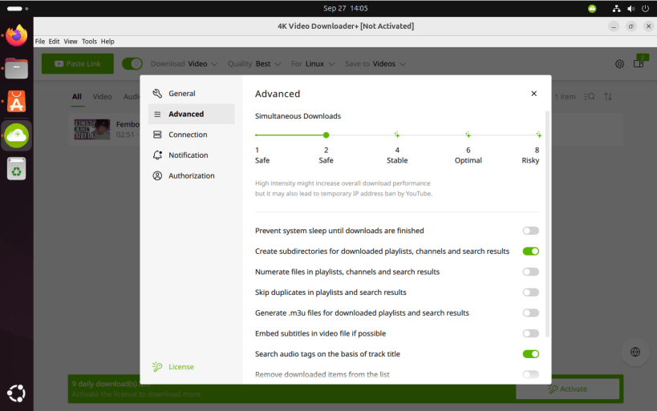The image size is (657, 411).
Task: Open the Authorization settings section
Action: [191, 175]
